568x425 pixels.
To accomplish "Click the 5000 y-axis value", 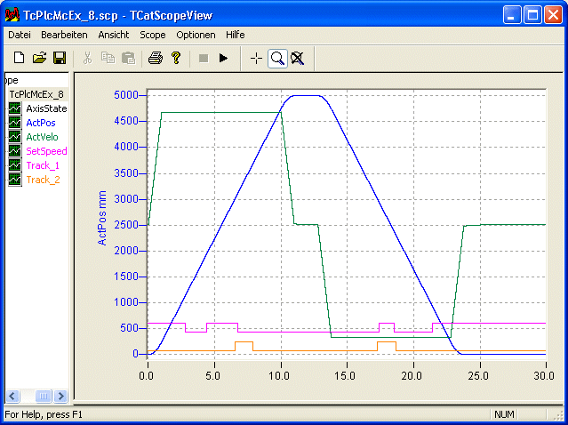I will 126,95.
